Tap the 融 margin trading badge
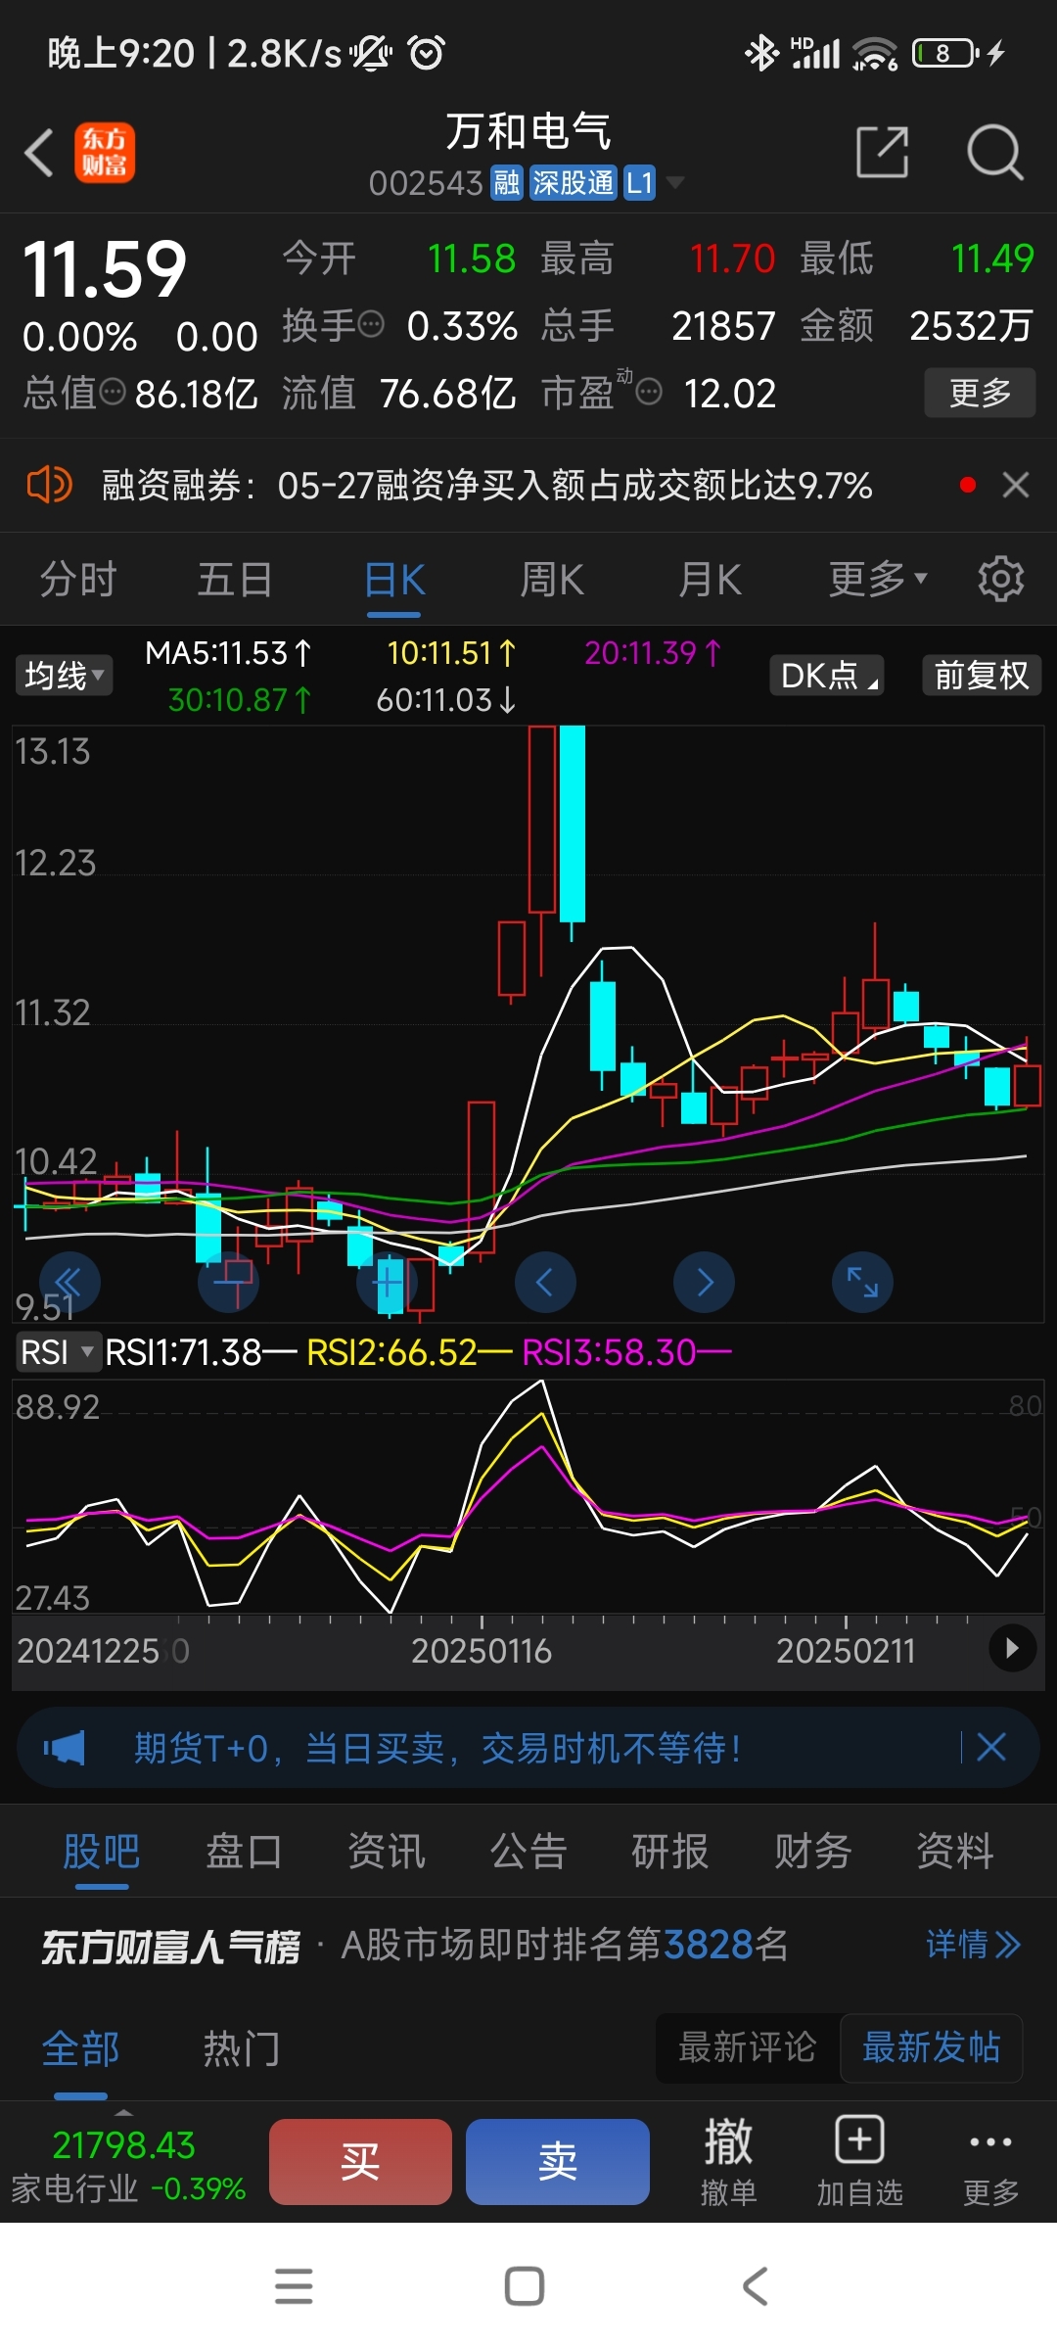This screenshot has width=1057, height=2350. click(x=506, y=182)
